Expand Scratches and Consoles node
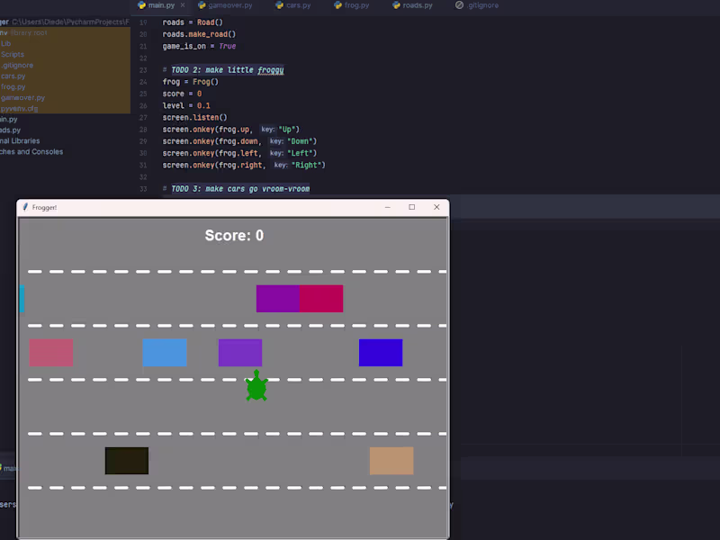720x540 pixels. [x=31, y=151]
